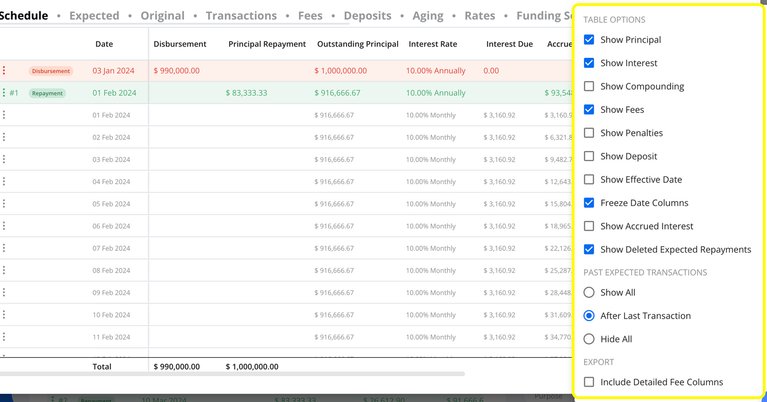Go to the Fees tab

310,15
